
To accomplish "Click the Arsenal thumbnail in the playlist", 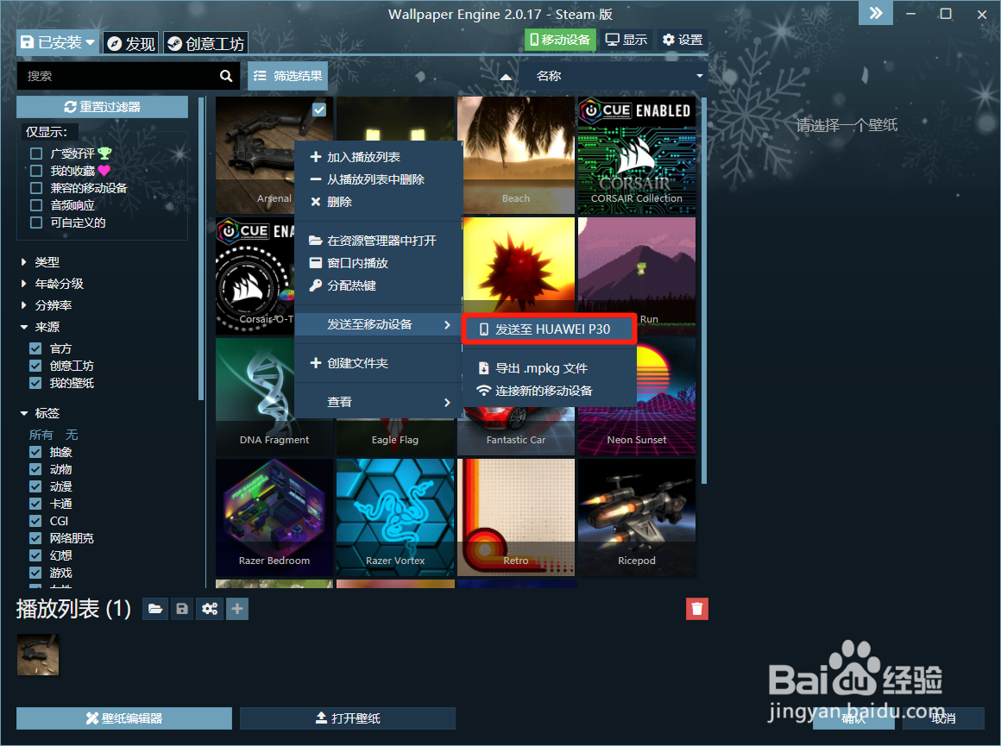I will [x=38, y=655].
